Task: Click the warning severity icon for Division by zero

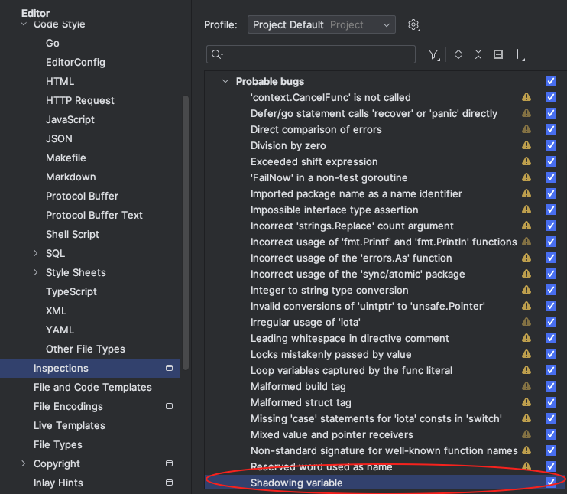Action: 526,146
